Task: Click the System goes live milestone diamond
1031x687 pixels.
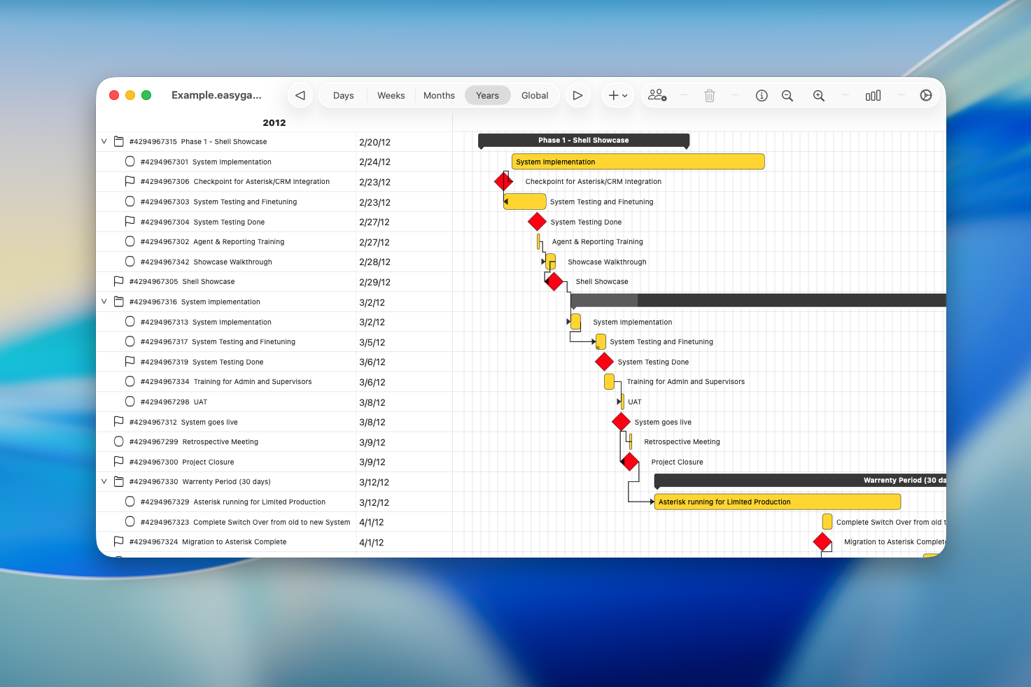Action: click(x=621, y=422)
